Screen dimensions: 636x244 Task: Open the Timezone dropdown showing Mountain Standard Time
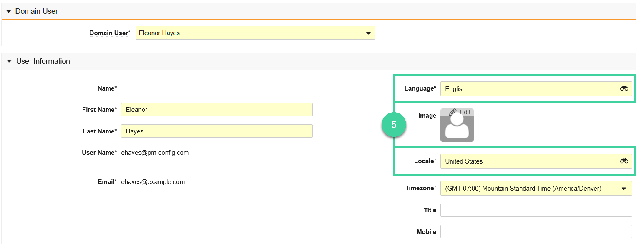pyautogui.click(x=536, y=188)
